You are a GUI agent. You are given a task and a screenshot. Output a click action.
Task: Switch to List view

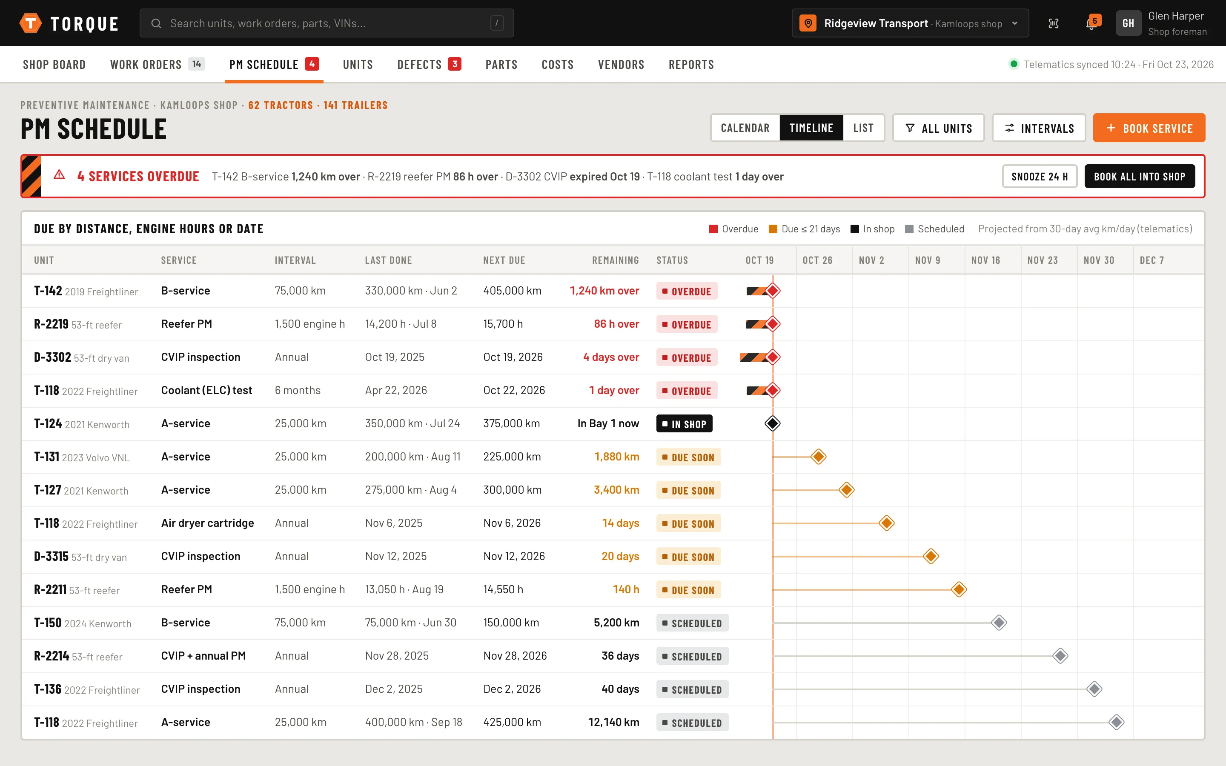pos(863,128)
